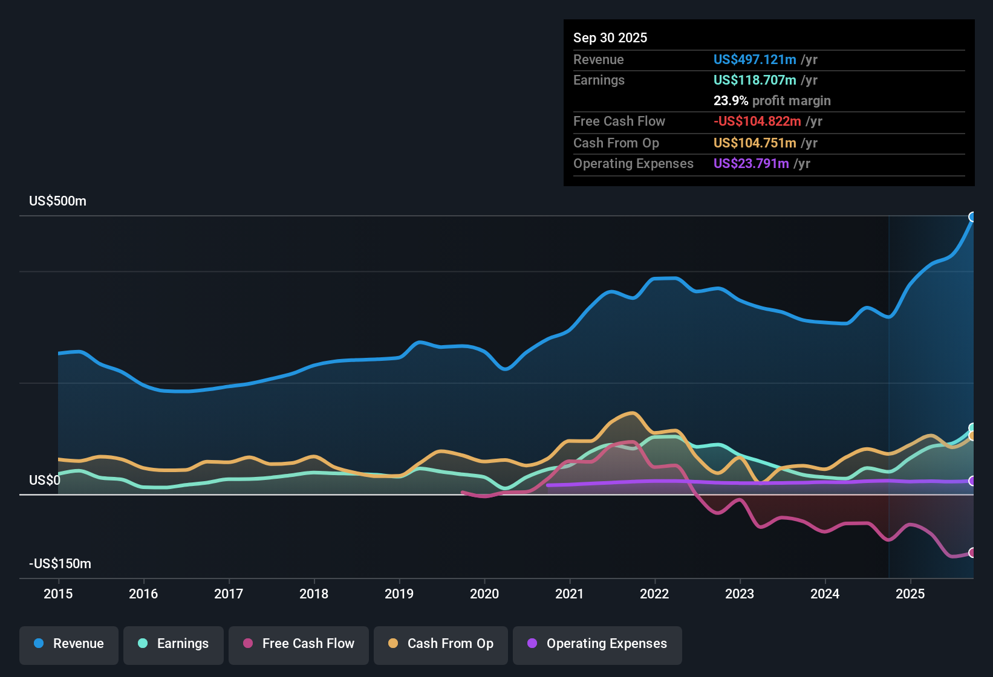Image resolution: width=993 pixels, height=677 pixels.
Task: Select the purple Operating Expenses endpoint marker
Action: (972, 482)
